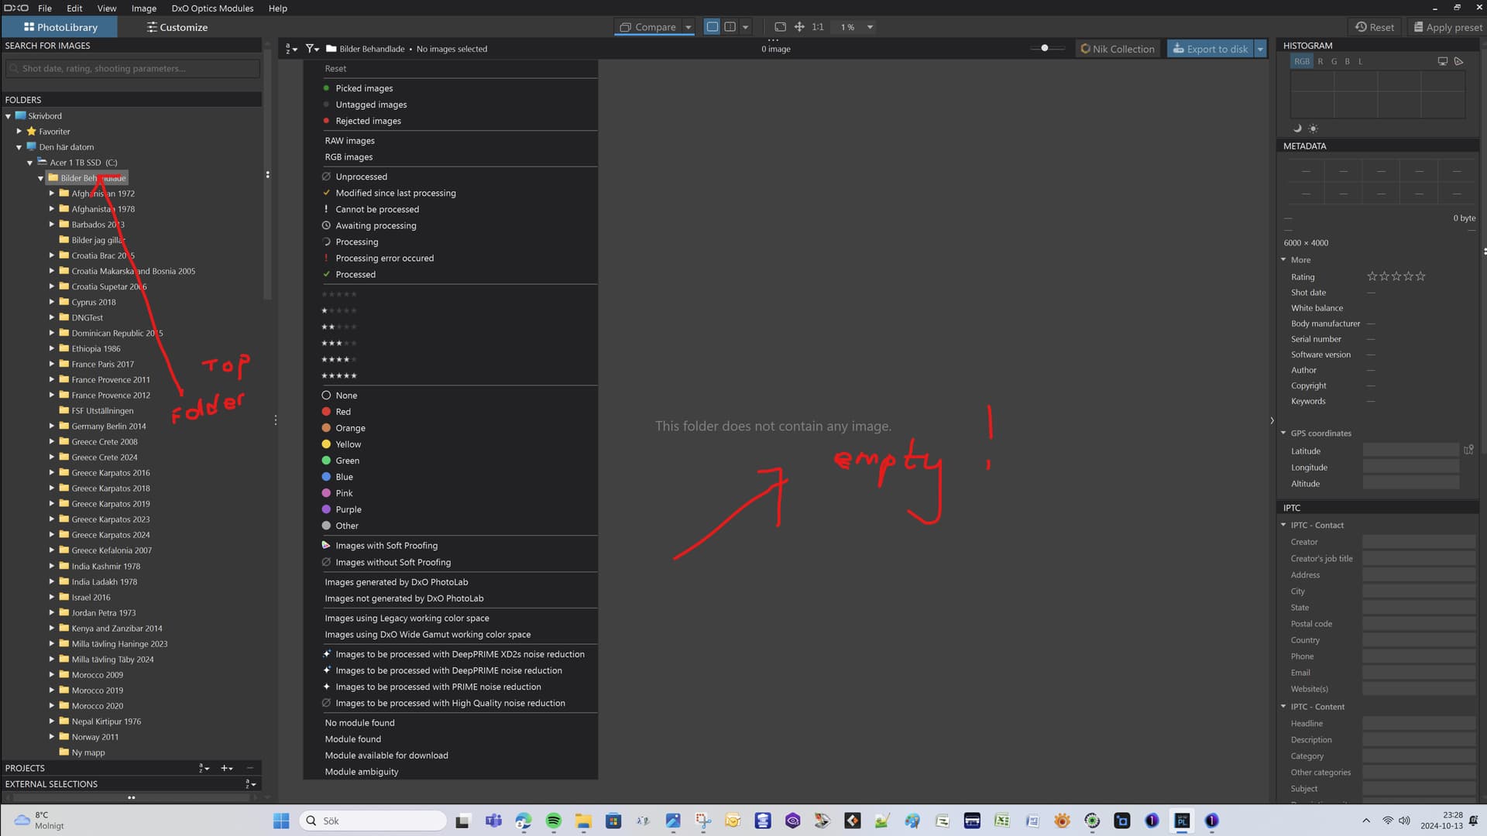Click the Export to disk button
Viewport: 1487px width, 836px height.
[x=1211, y=49]
